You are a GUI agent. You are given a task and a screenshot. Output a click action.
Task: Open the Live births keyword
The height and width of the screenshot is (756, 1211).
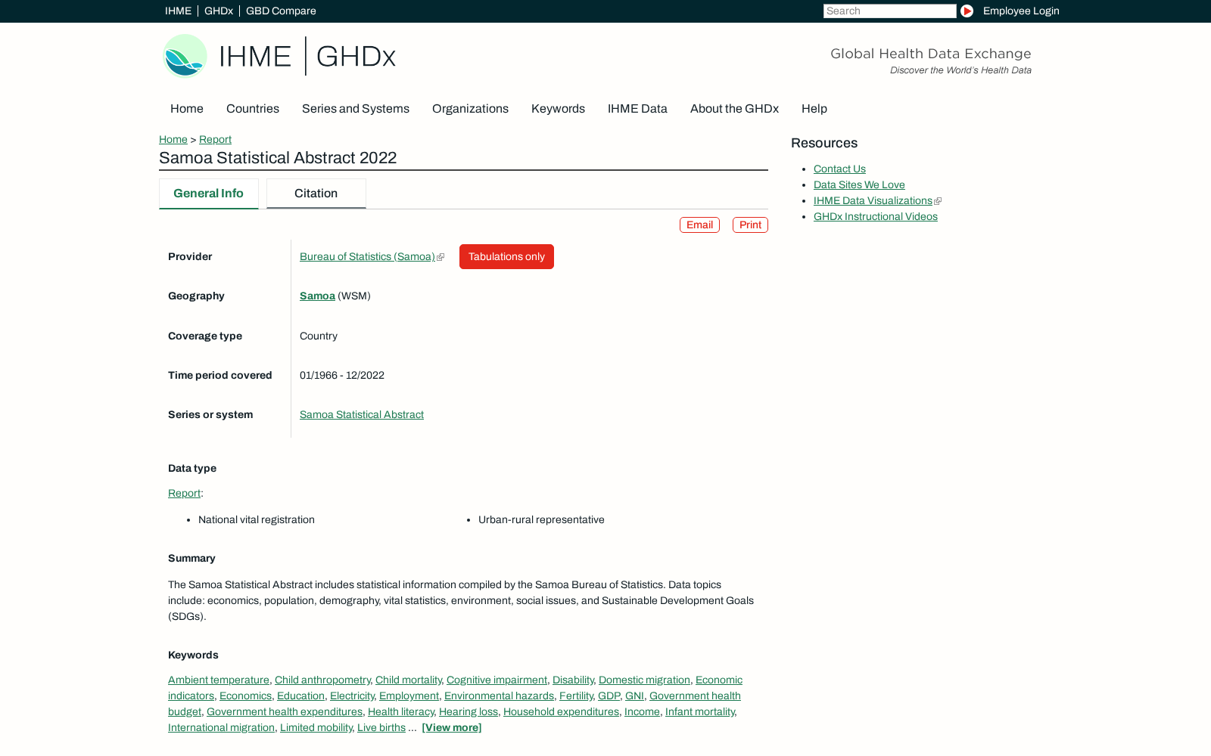[x=381, y=728]
